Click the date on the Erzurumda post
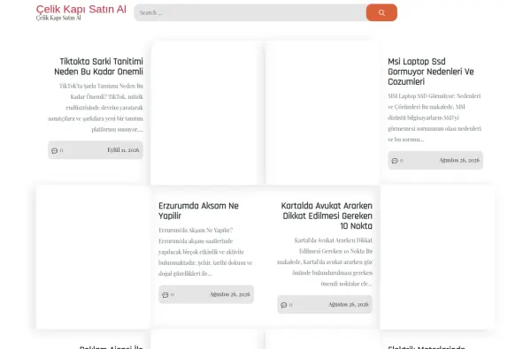 tap(230, 294)
